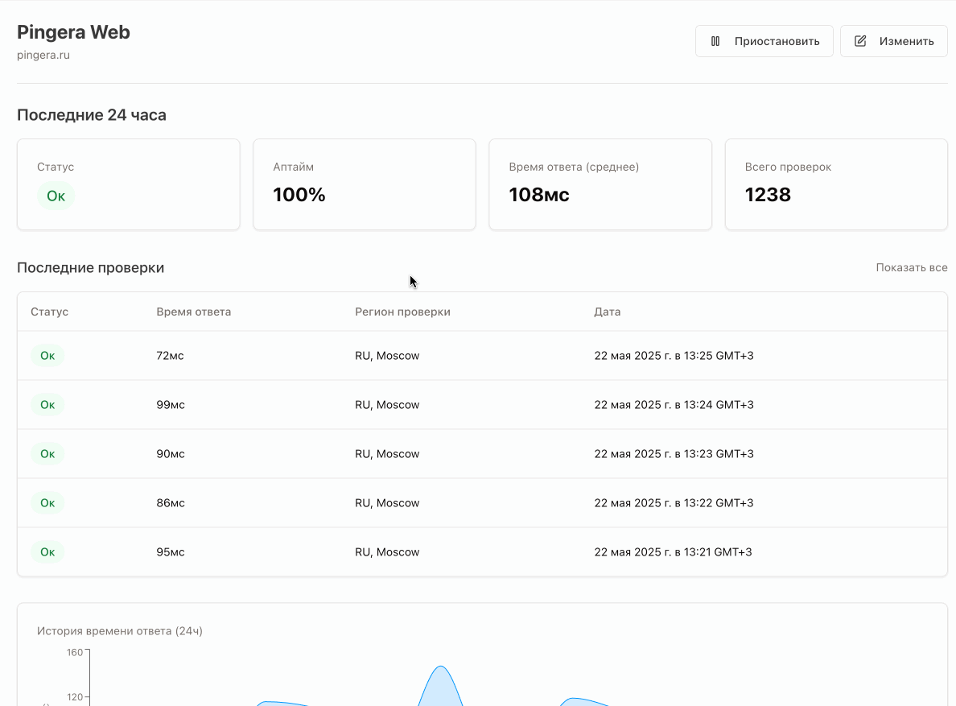
Task: Click the date 22 мая 2025 г. в 13:22
Action: click(x=674, y=503)
